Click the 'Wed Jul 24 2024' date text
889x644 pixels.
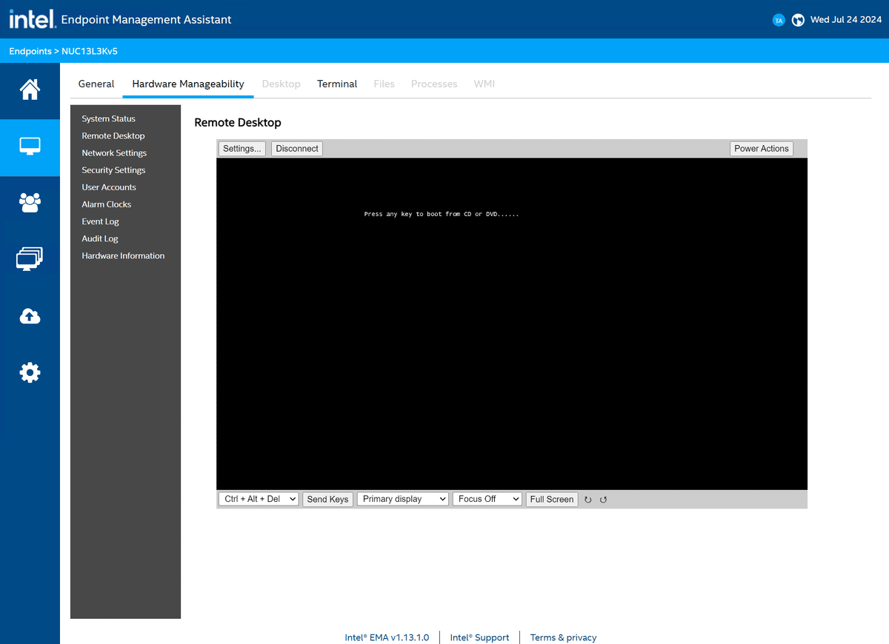pos(845,20)
